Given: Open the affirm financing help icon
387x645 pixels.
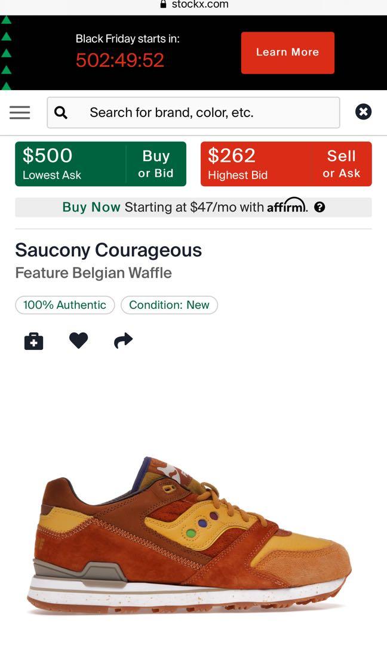Looking at the screenshot, I should [x=320, y=207].
